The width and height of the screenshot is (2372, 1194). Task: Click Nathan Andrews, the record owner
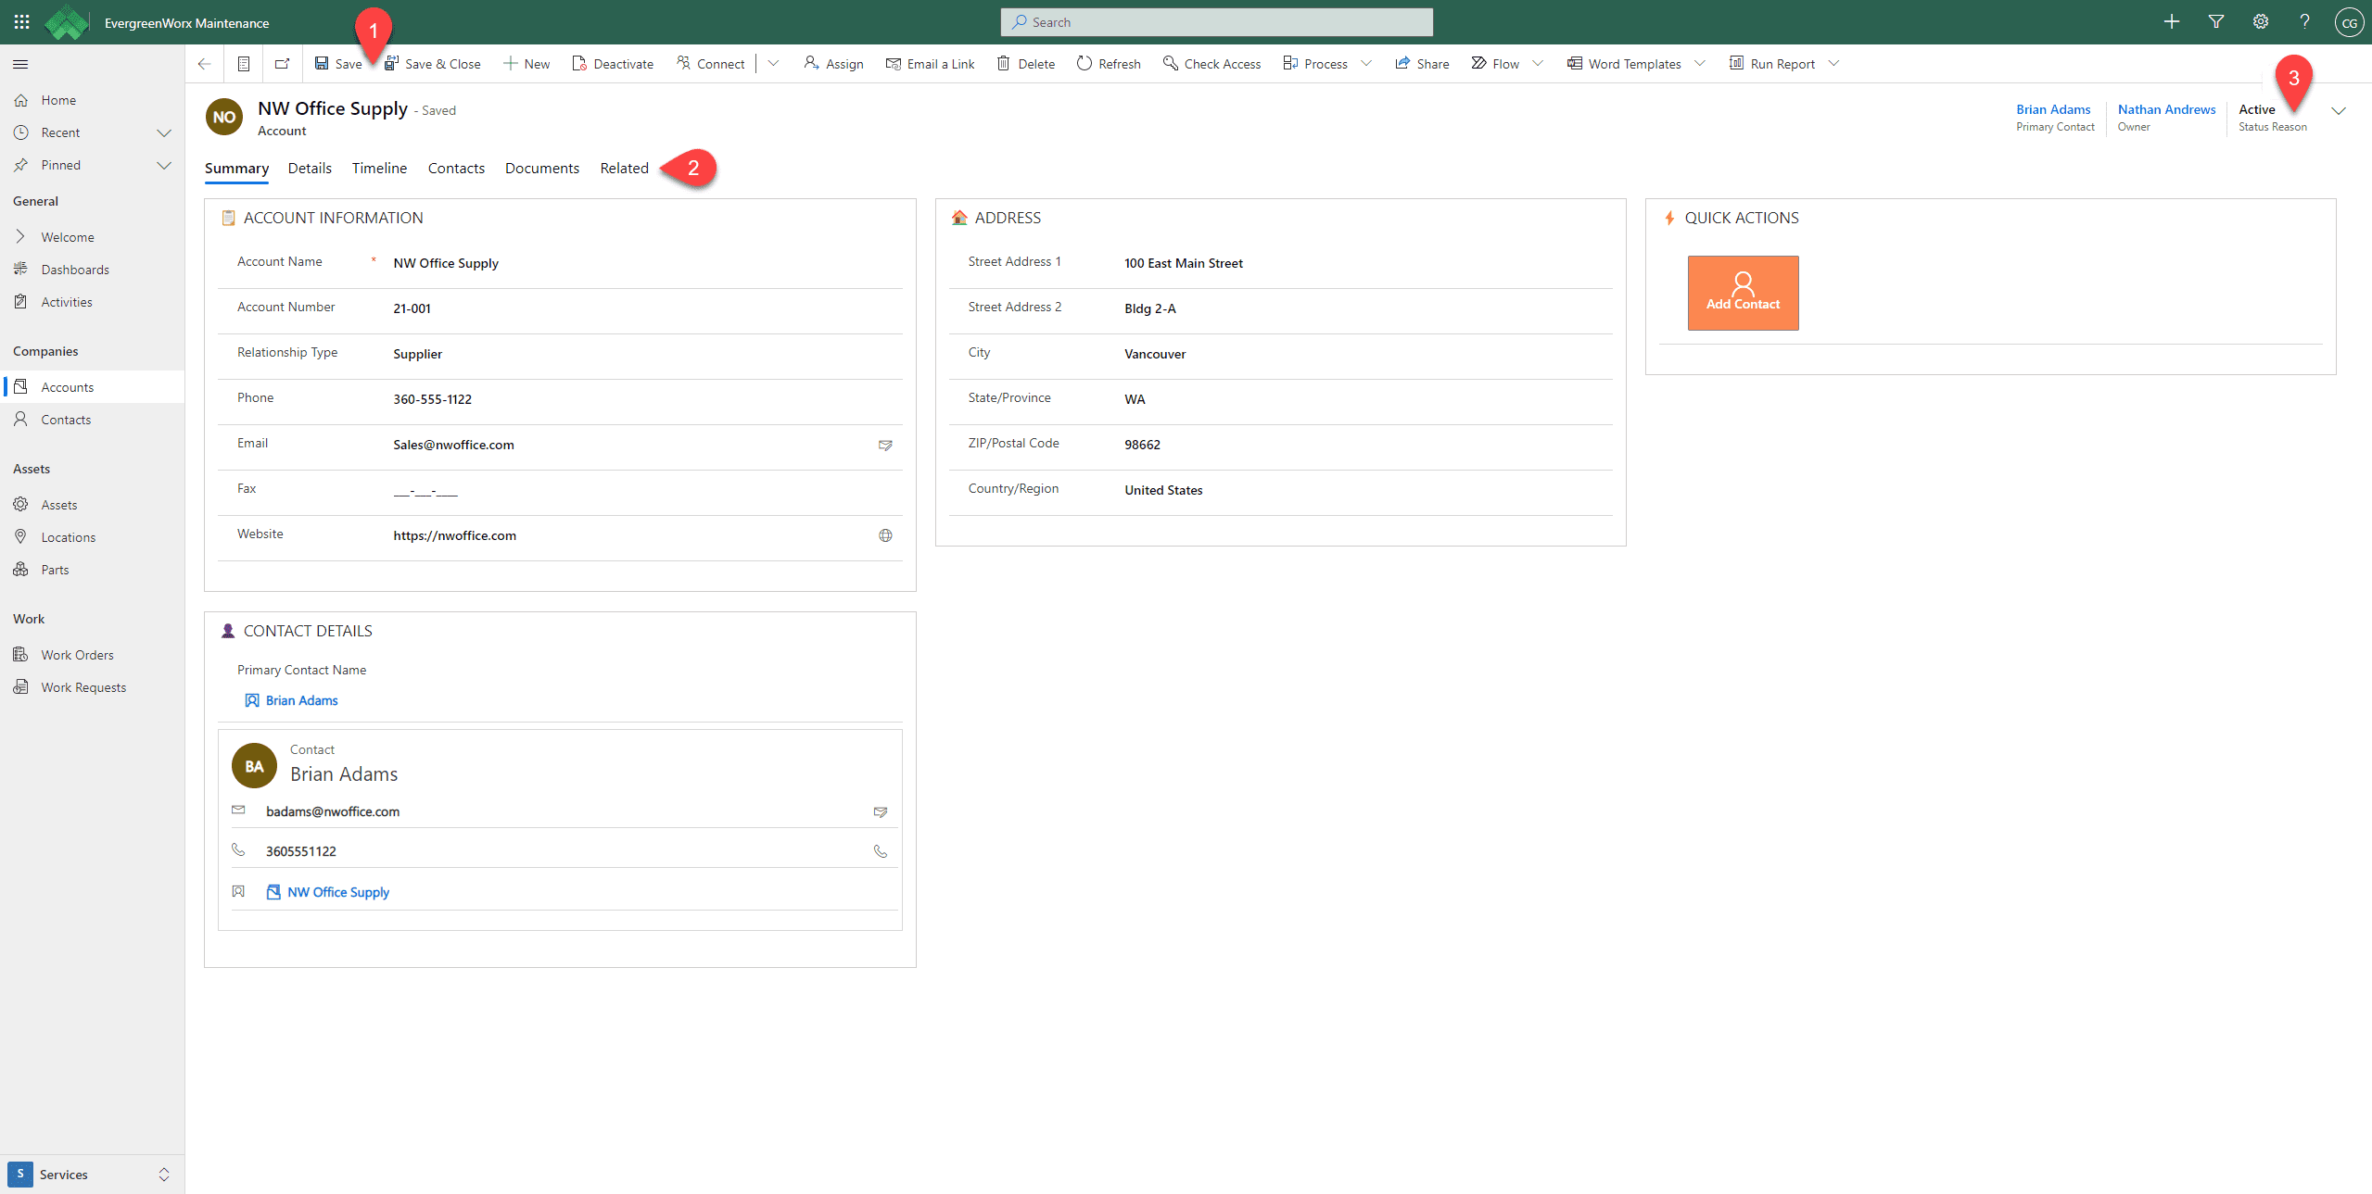click(2166, 109)
